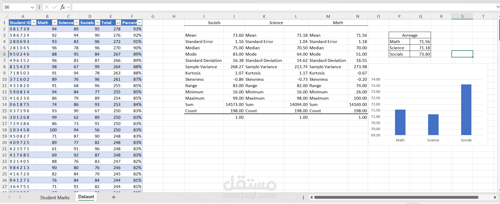
Task: Click the Cancel (X) formula bar icon
Action: [x=47, y=7]
